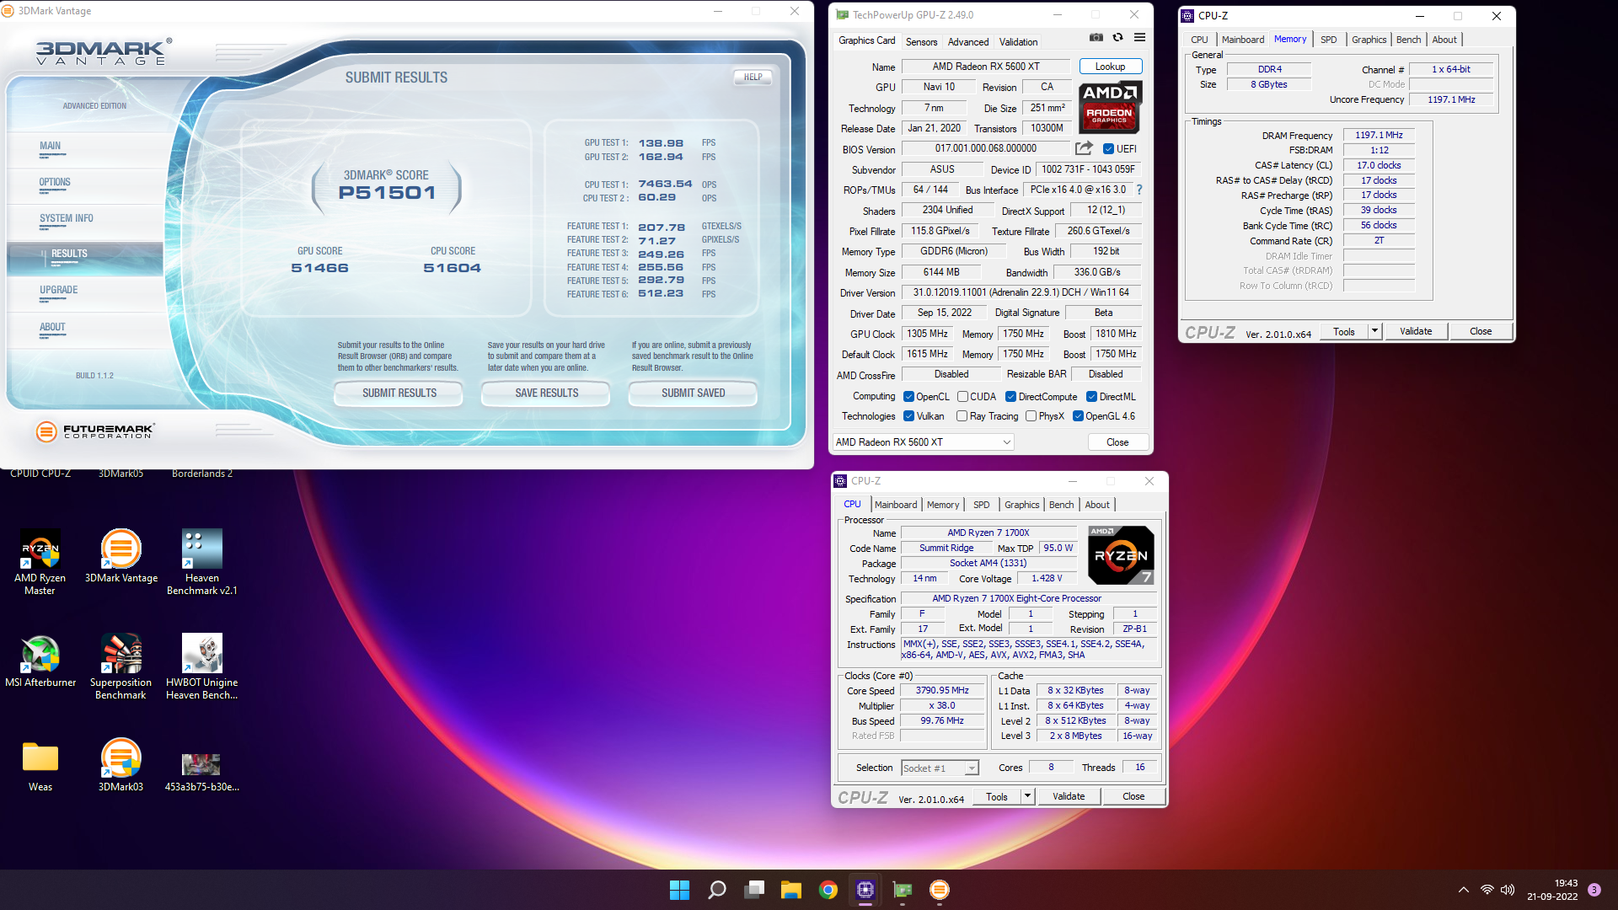The height and width of the screenshot is (910, 1618).
Task: Open Task View on the taskbar
Action: click(754, 890)
